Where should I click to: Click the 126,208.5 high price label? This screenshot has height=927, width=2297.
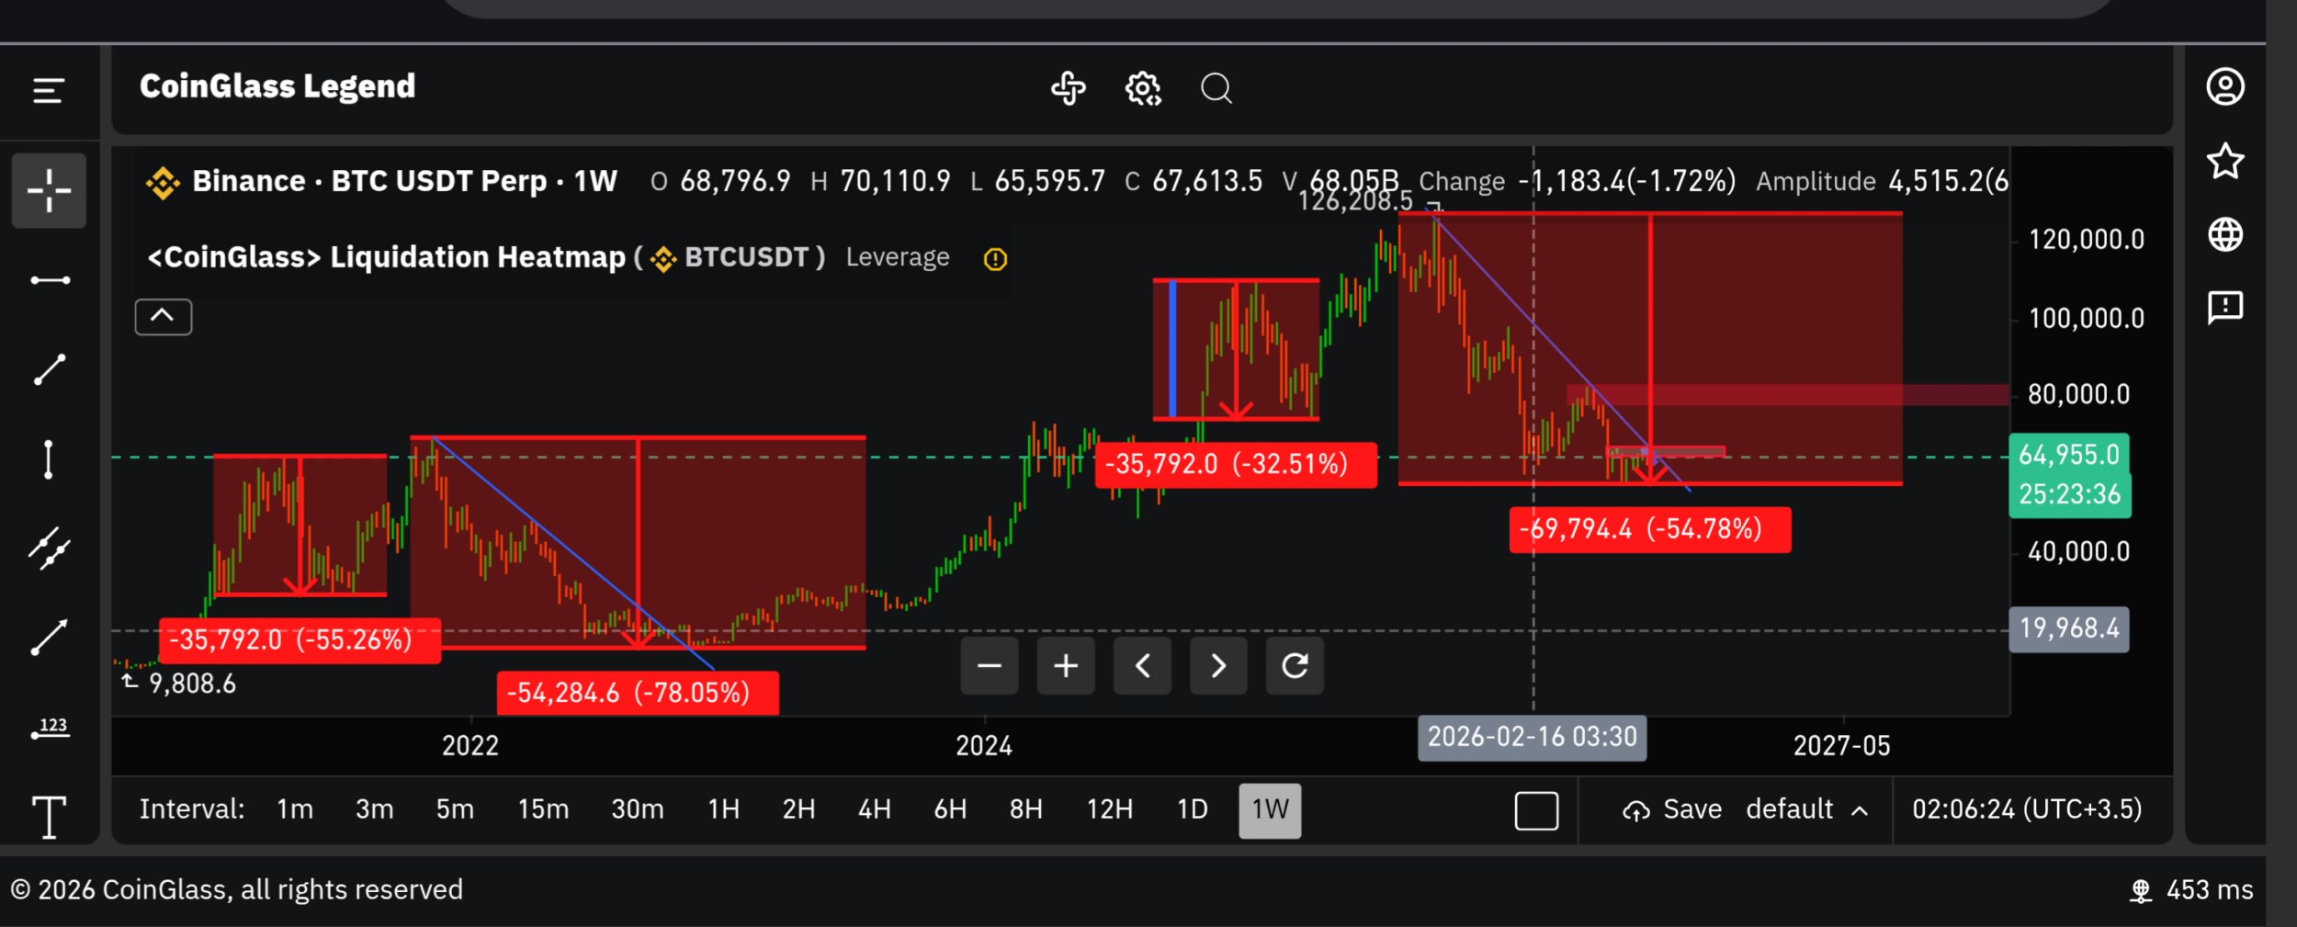click(1355, 202)
